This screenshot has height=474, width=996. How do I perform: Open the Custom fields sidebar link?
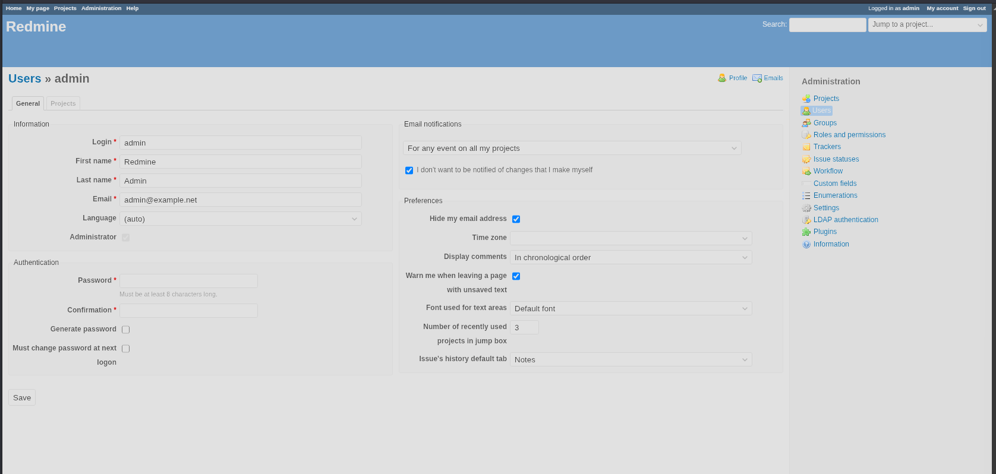[x=835, y=184]
